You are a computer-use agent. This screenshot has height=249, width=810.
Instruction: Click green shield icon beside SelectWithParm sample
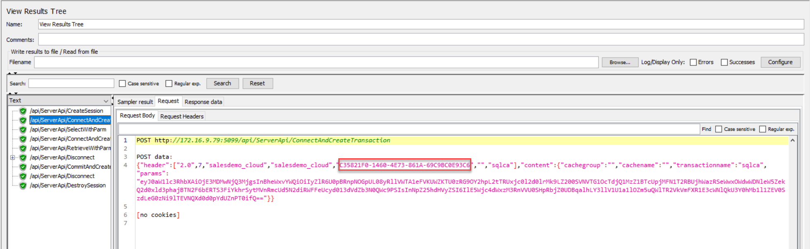click(x=23, y=130)
